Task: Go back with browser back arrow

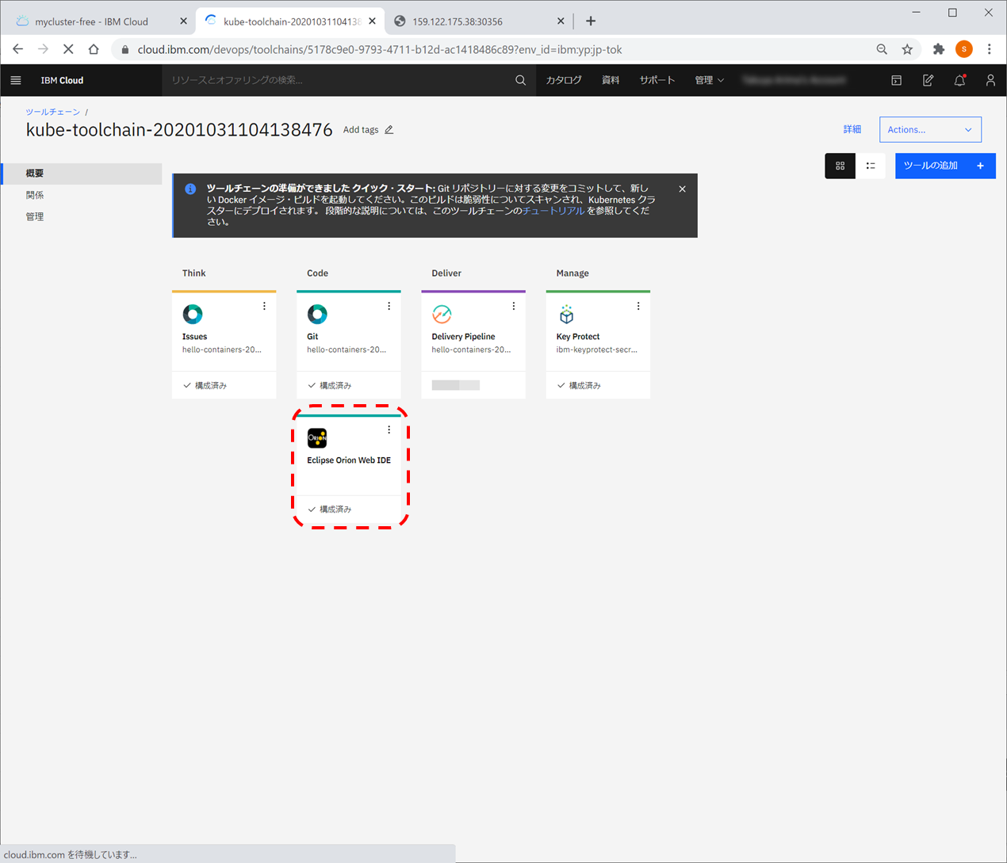Action: (17, 49)
